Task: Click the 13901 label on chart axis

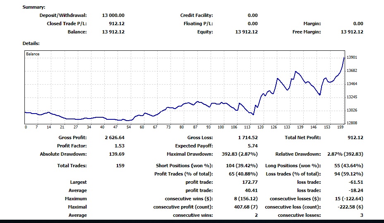Action: [x=352, y=57]
